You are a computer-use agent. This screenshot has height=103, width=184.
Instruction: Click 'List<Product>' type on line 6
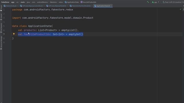pyautogui.click(x=48, y=30)
